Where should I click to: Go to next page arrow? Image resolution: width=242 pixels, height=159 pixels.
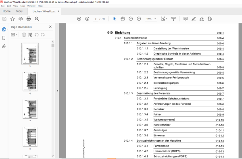click(87, 19)
